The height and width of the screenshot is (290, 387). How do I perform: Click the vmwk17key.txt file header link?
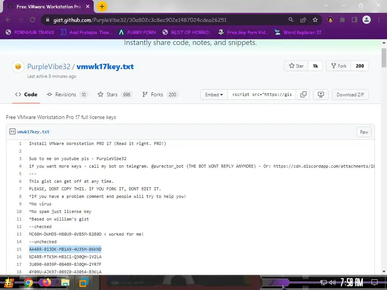[x=33, y=132]
